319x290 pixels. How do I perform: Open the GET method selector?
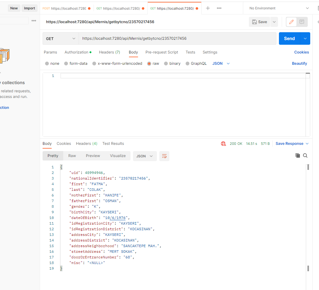60,38
